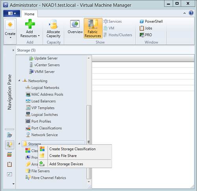This screenshot has height=191, width=197.
Task: Open the Help question mark icon
Action: (x=191, y=13)
